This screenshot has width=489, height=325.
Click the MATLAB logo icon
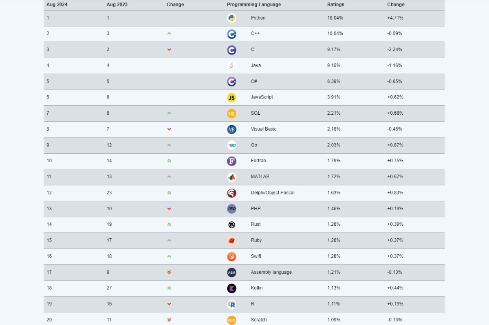click(x=231, y=177)
